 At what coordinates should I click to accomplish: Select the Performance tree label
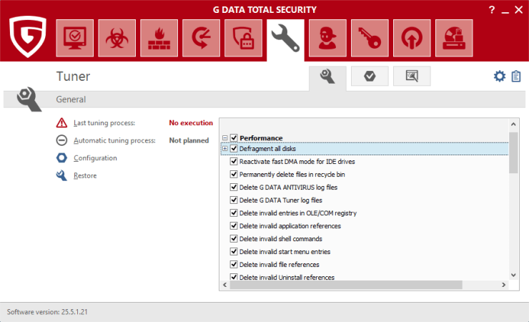261,138
